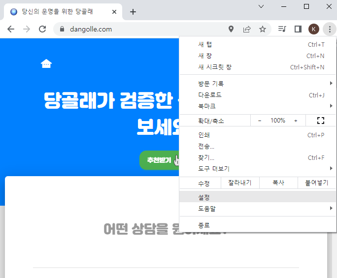Choose 인쇄 menu item

258,135
